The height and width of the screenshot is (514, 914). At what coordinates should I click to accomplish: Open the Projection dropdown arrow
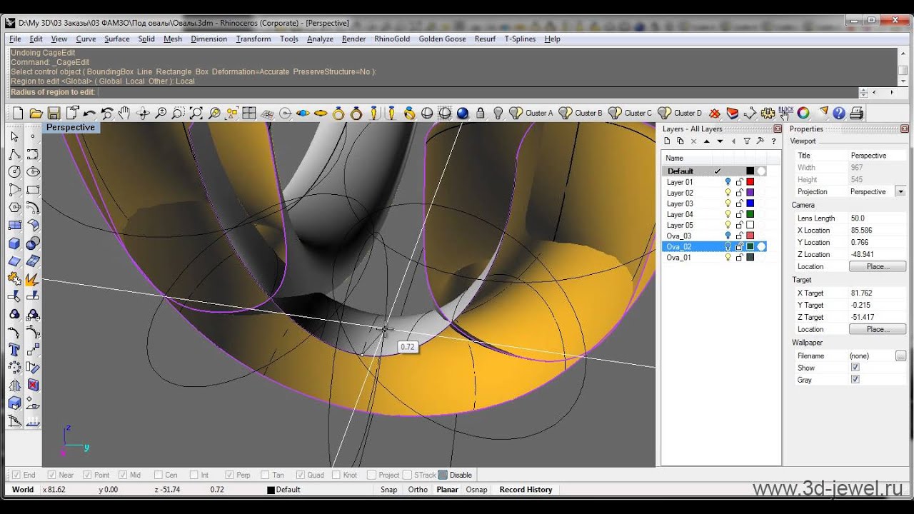pos(900,191)
